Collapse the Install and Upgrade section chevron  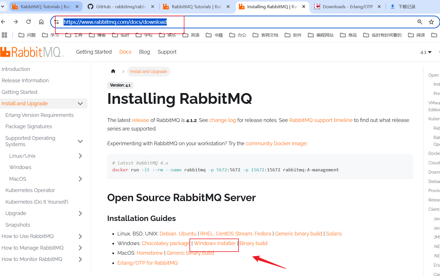pos(80,104)
